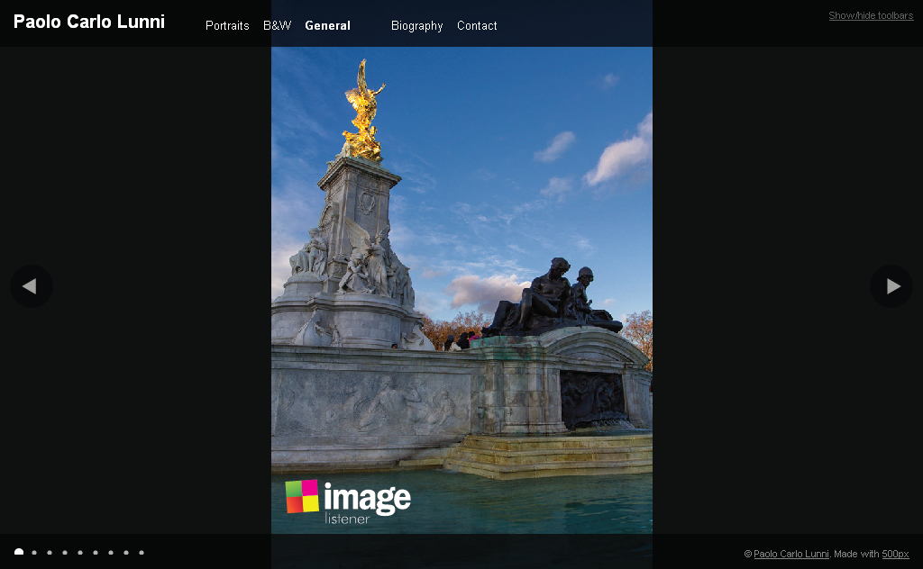Select the General gallery menu item
The height and width of the screenshot is (569, 923).
click(328, 26)
